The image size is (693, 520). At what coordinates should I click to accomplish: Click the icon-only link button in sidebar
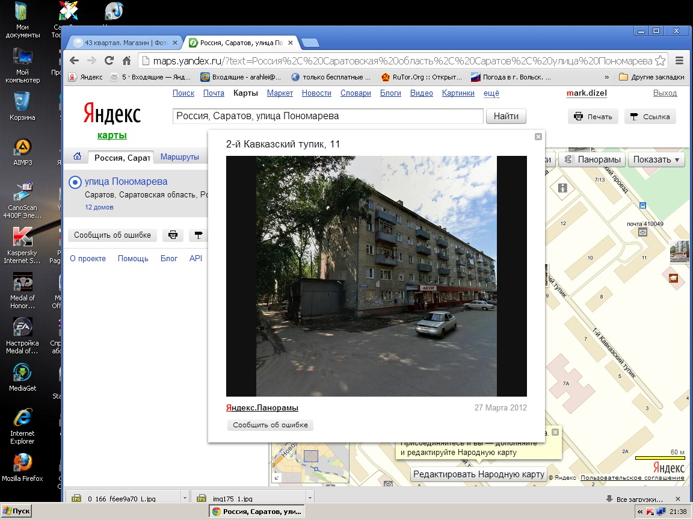point(198,235)
